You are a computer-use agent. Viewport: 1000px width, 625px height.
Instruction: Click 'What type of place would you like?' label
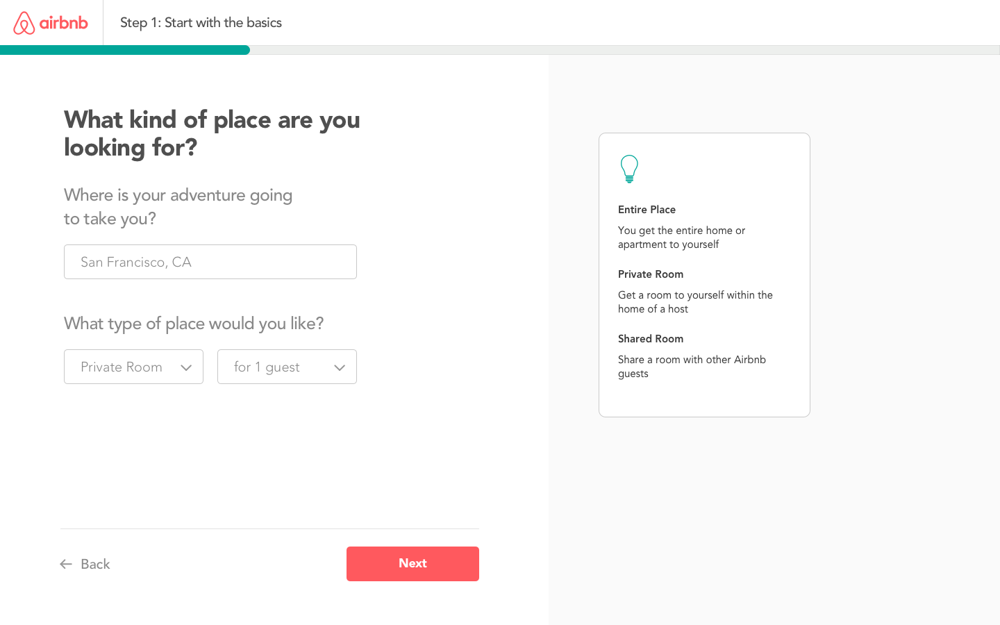click(194, 324)
